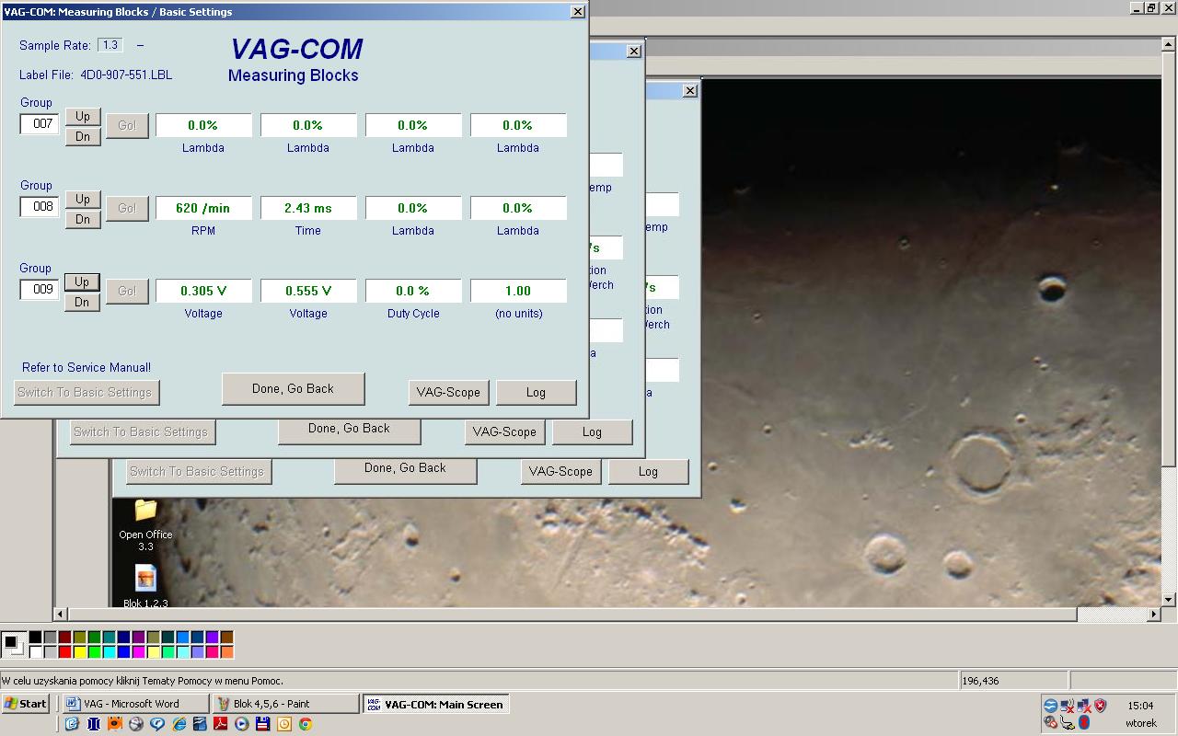Image resolution: width=1178 pixels, height=736 pixels.
Task: Click the 620 /min RPM value
Action: coord(203,209)
